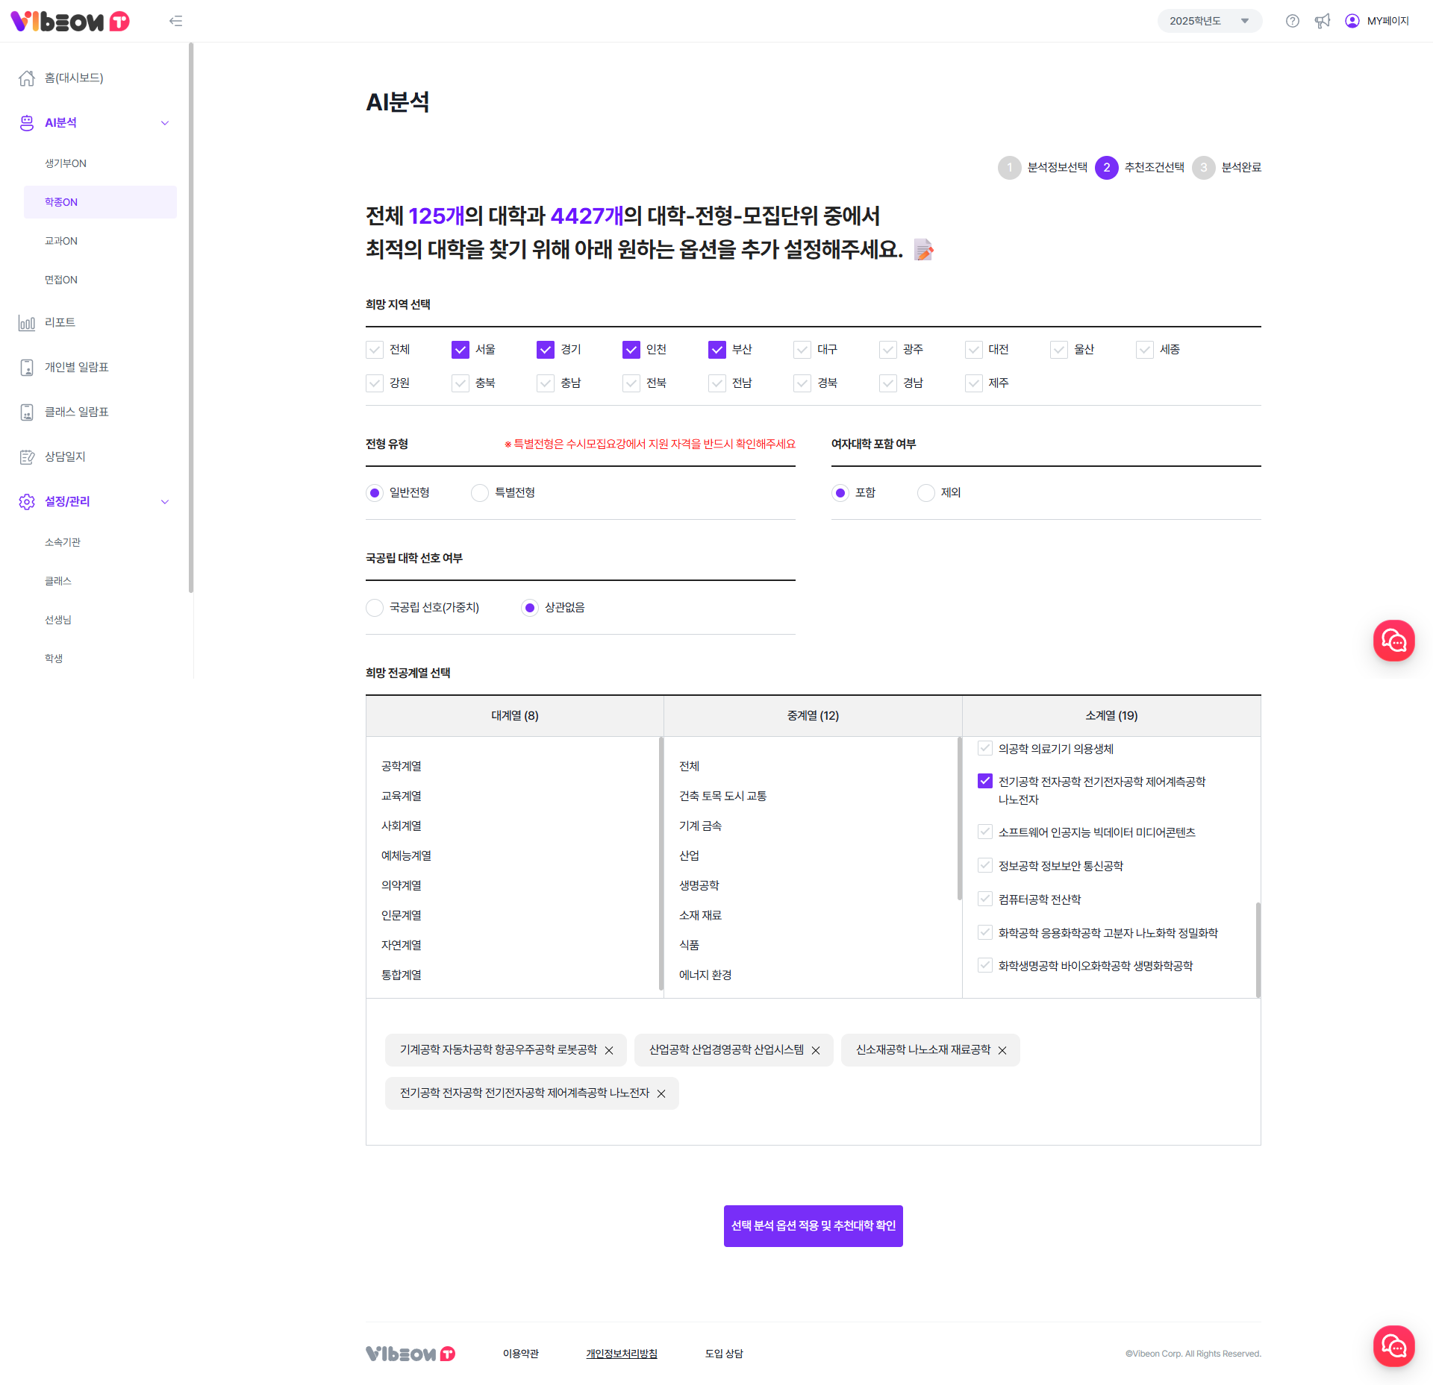Click the 홈(대시보드) house icon
The height and width of the screenshot is (1385, 1433).
pos(27,78)
